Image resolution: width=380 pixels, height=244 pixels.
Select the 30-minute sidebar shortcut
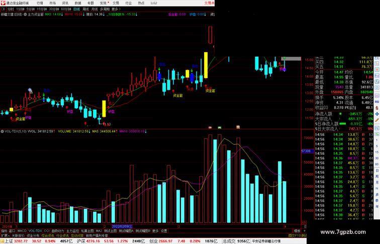pyautogui.click(x=377, y=158)
